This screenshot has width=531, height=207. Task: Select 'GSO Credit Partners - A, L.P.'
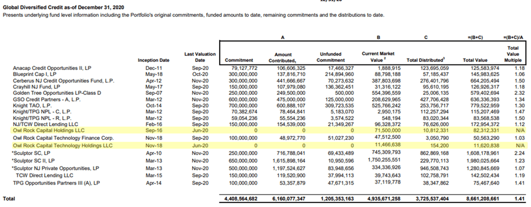pyautogui.click(x=47, y=99)
